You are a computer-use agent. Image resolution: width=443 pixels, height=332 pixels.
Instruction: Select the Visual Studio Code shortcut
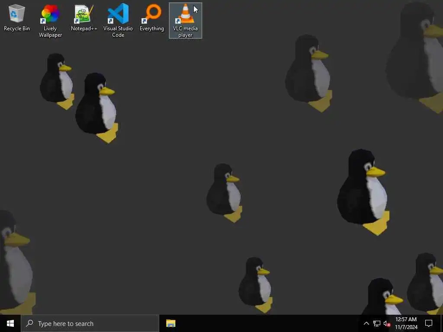click(118, 20)
